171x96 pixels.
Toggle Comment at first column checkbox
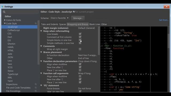(80, 37)
